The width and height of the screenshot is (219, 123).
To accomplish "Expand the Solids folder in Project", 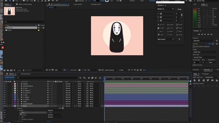I will coord(4,30).
